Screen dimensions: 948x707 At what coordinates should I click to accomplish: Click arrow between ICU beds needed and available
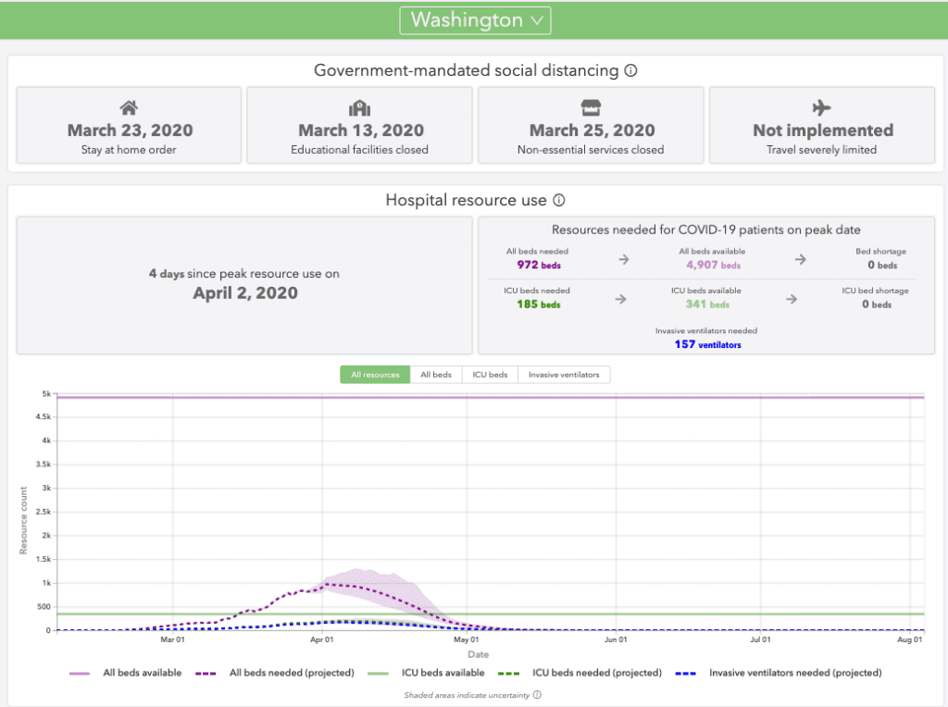pyautogui.click(x=621, y=299)
